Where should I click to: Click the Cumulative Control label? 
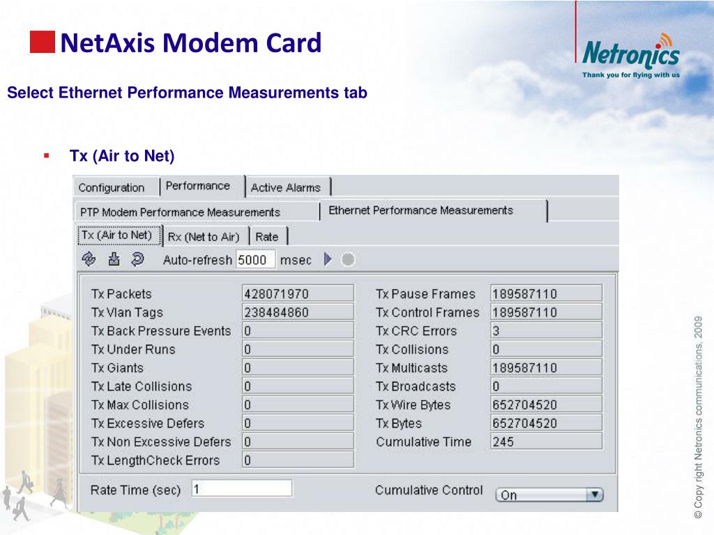(x=429, y=490)
